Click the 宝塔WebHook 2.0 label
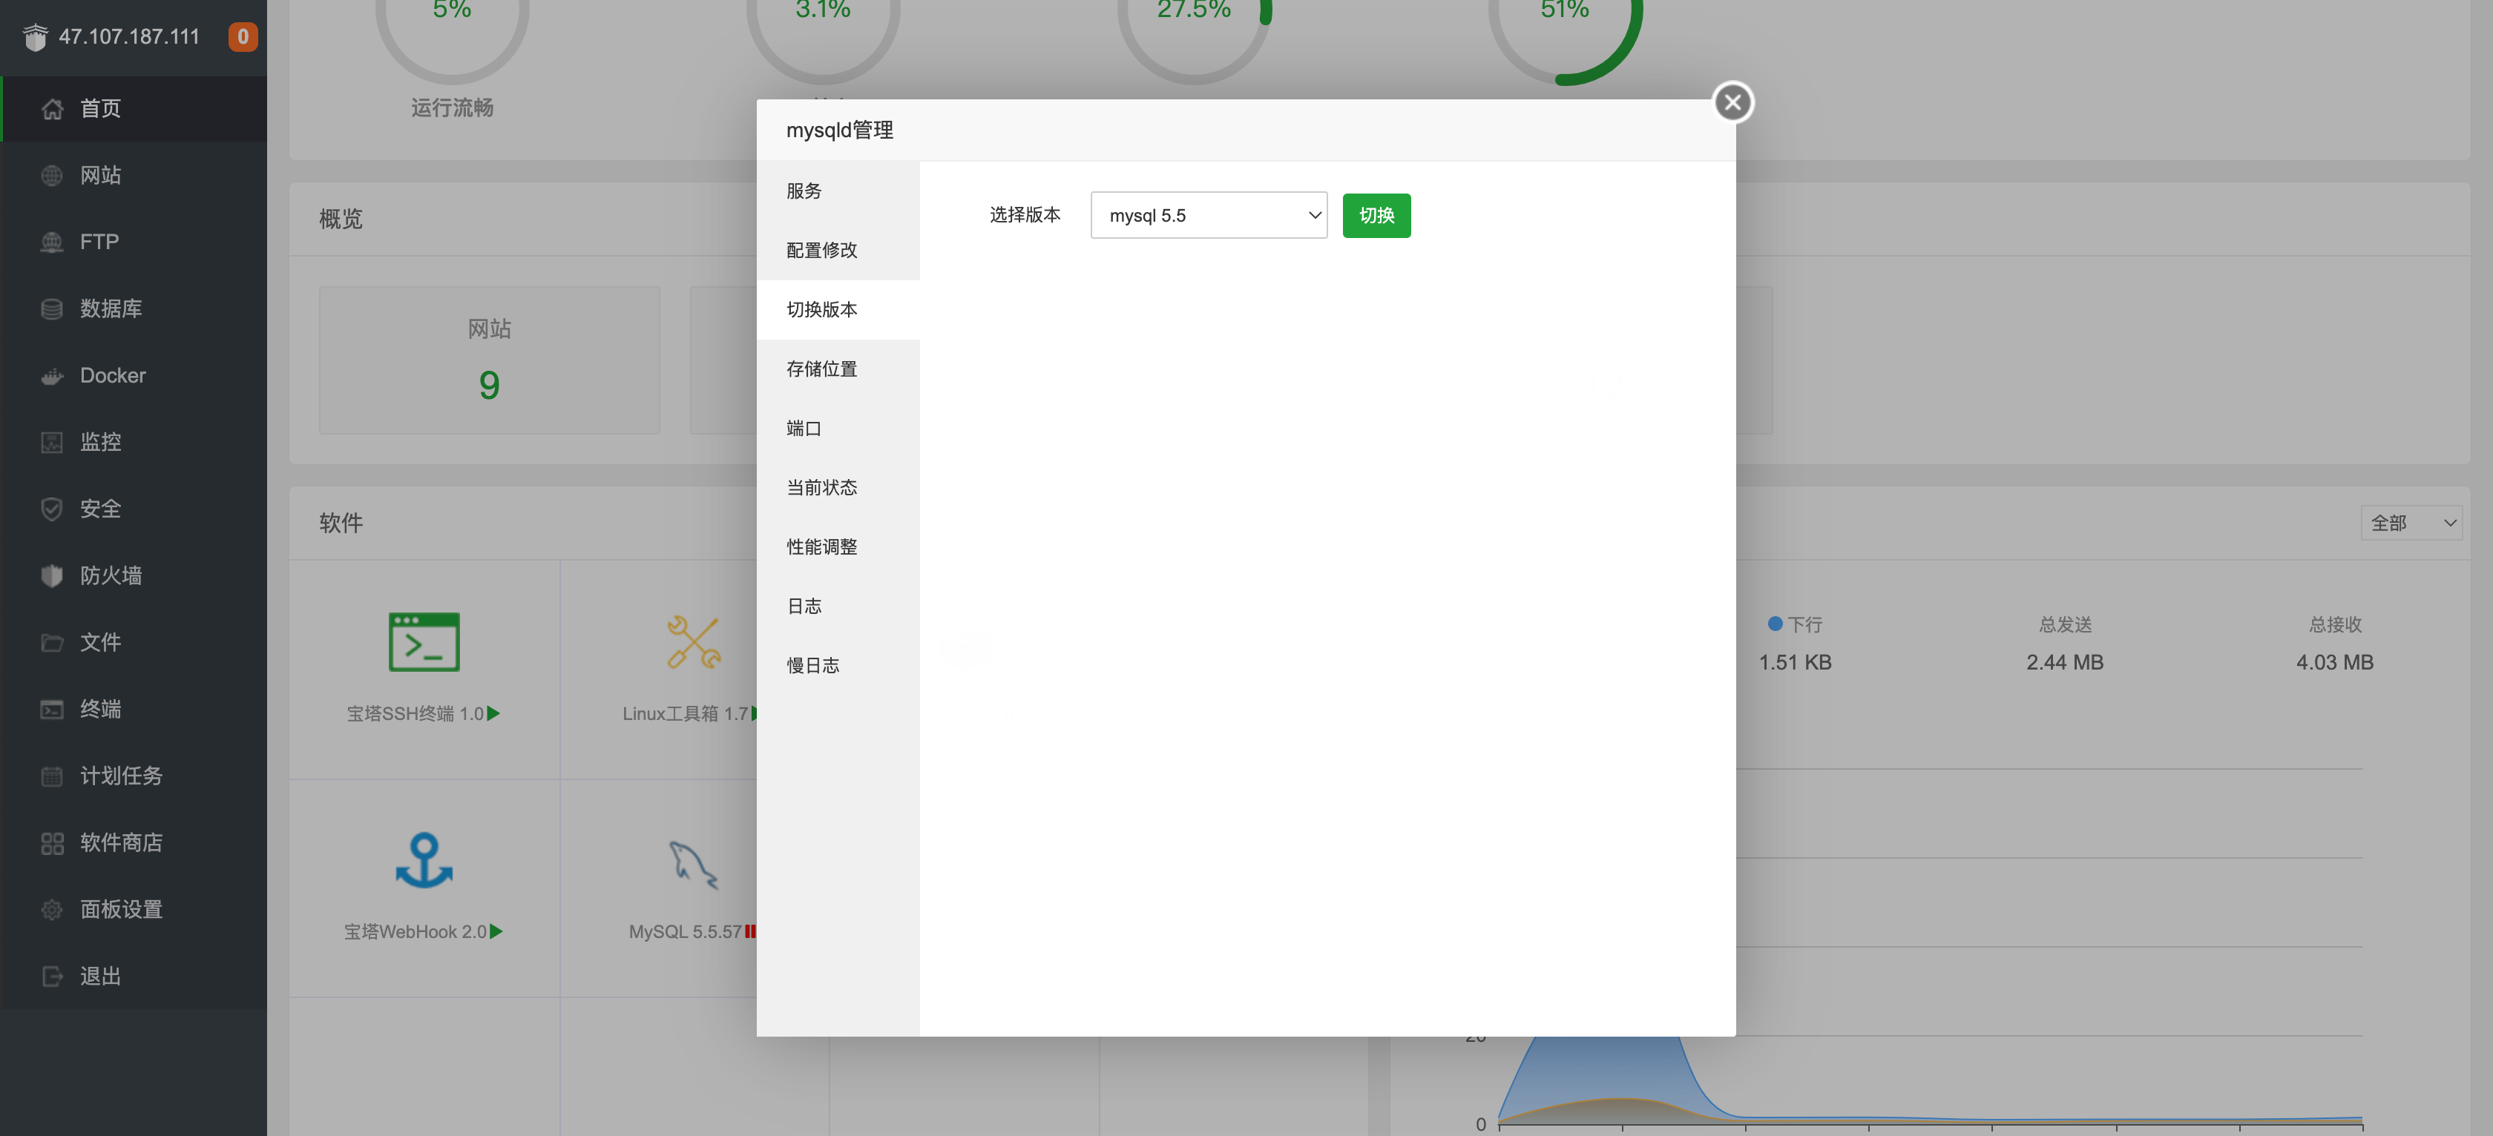2493x1136 pixels. [x=415, y=932]
